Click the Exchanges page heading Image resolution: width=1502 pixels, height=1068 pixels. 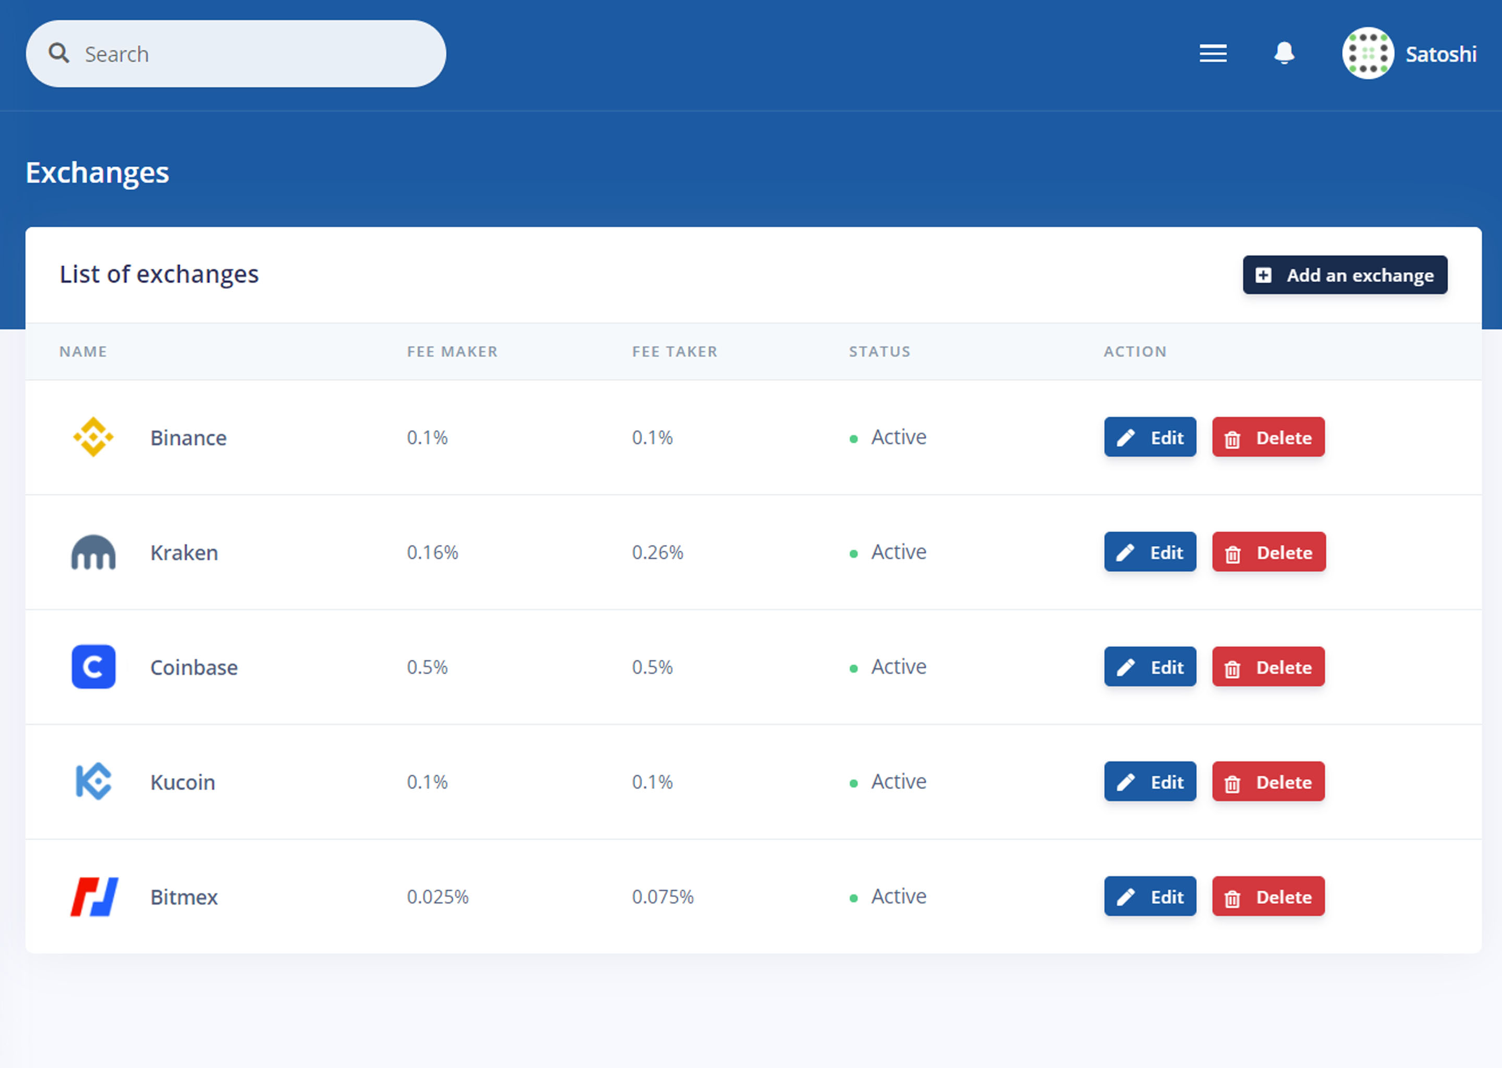(x=98, y=172)
